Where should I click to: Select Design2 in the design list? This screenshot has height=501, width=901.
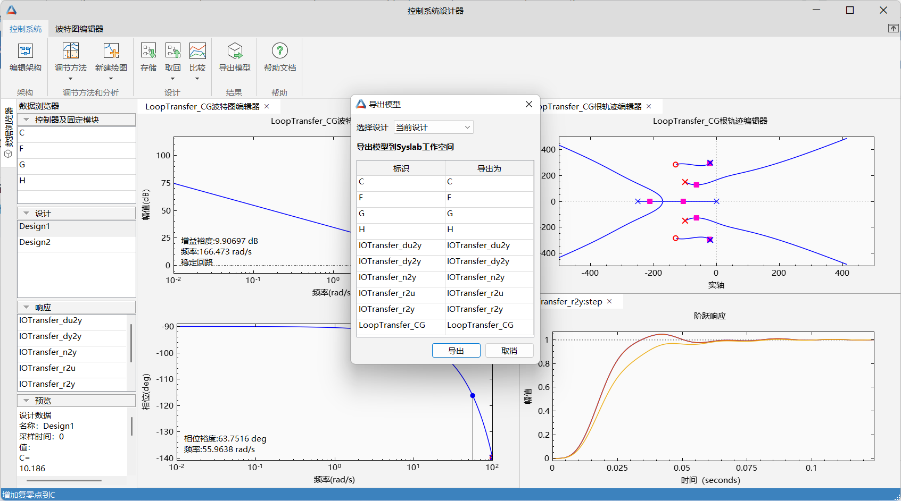77,244
